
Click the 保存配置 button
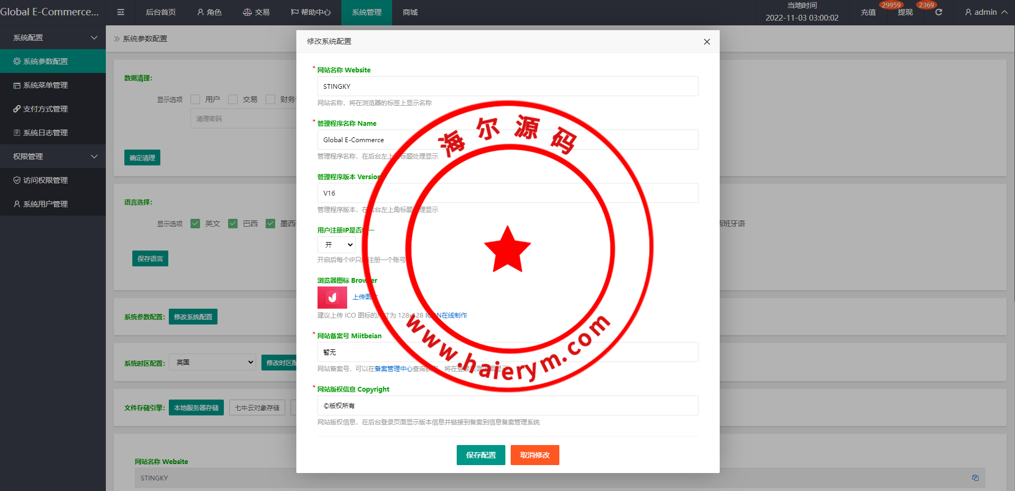(481, 455)
